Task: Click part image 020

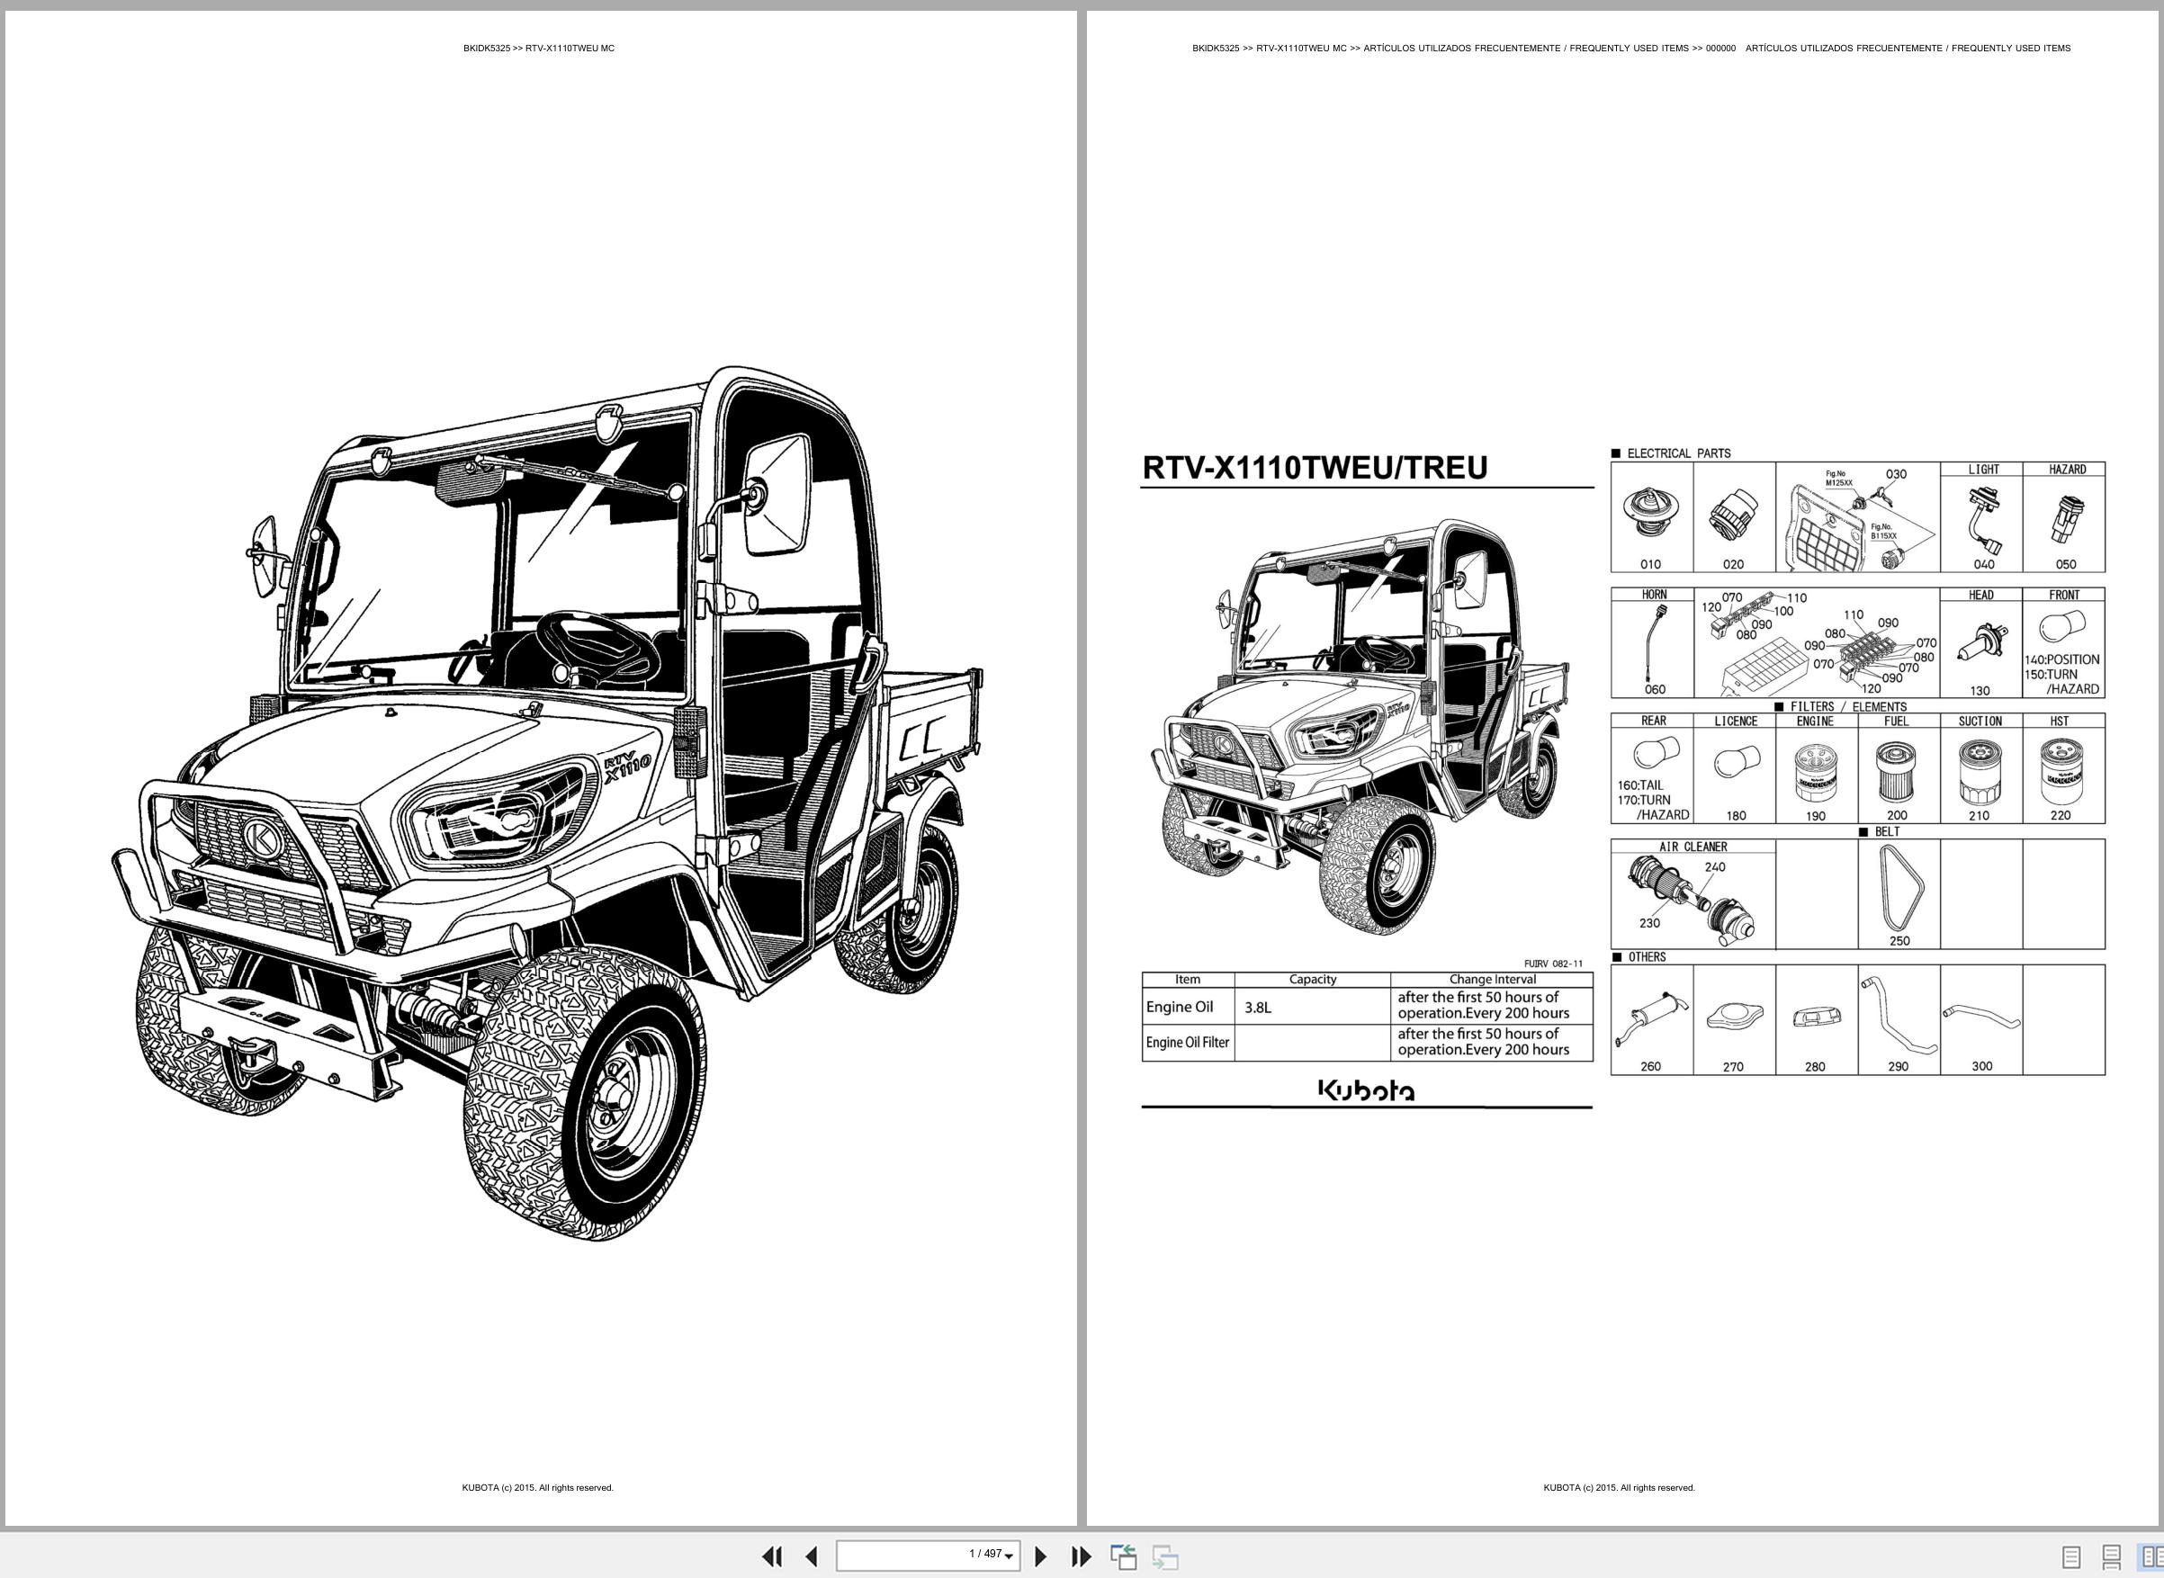Action: pos(1733,516)
